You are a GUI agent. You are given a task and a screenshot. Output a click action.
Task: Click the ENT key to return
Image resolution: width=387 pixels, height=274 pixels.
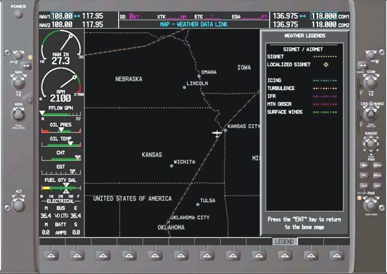[377, 186]
